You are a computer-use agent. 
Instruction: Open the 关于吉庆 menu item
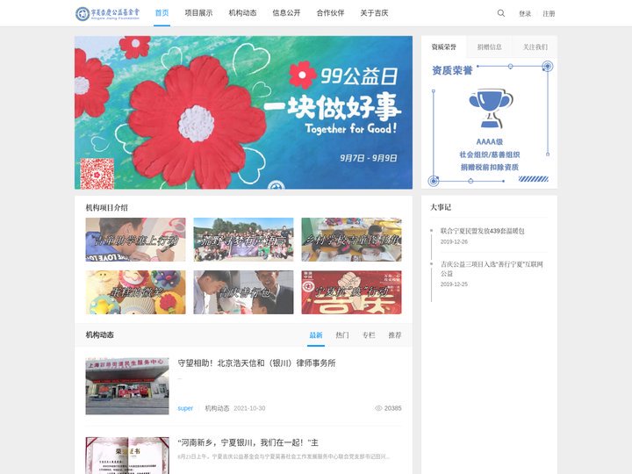[375, 13]
